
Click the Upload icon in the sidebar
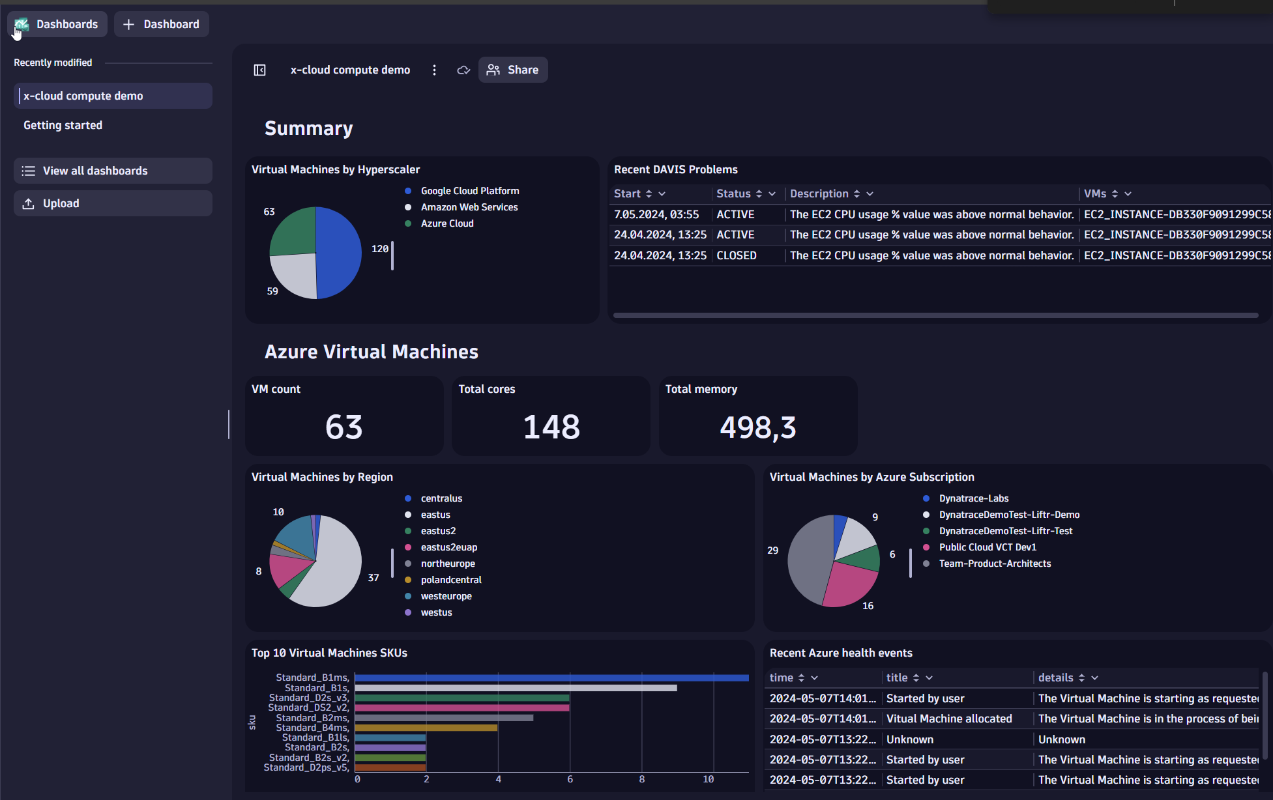click(x=29, y=203)
